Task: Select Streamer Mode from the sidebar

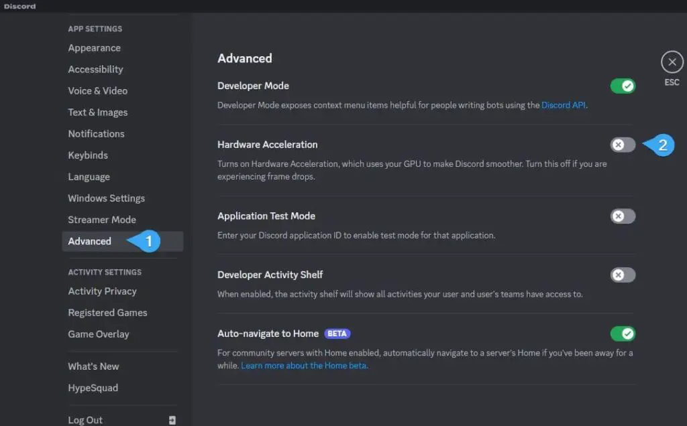Action: coord(101,219)
